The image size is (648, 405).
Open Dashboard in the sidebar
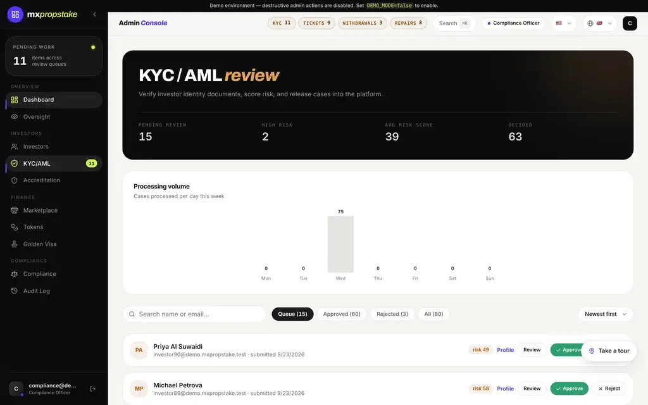tap(54, 99)
